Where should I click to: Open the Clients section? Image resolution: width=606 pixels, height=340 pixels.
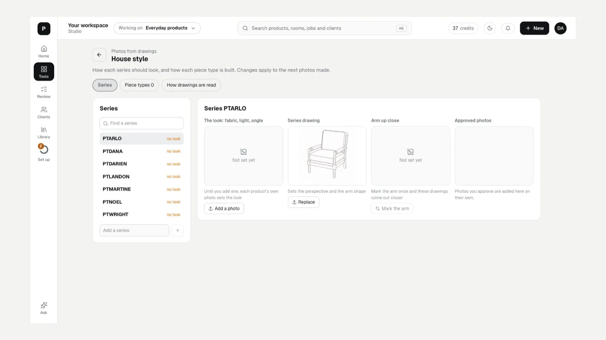[44, 112]
